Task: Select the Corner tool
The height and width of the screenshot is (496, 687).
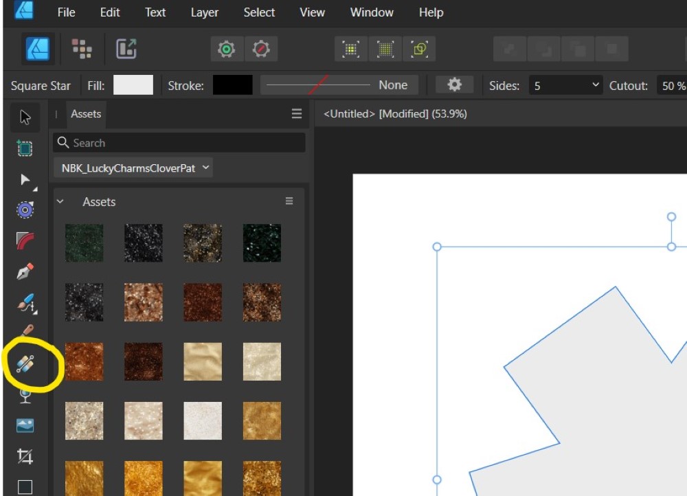Action: 25,240
